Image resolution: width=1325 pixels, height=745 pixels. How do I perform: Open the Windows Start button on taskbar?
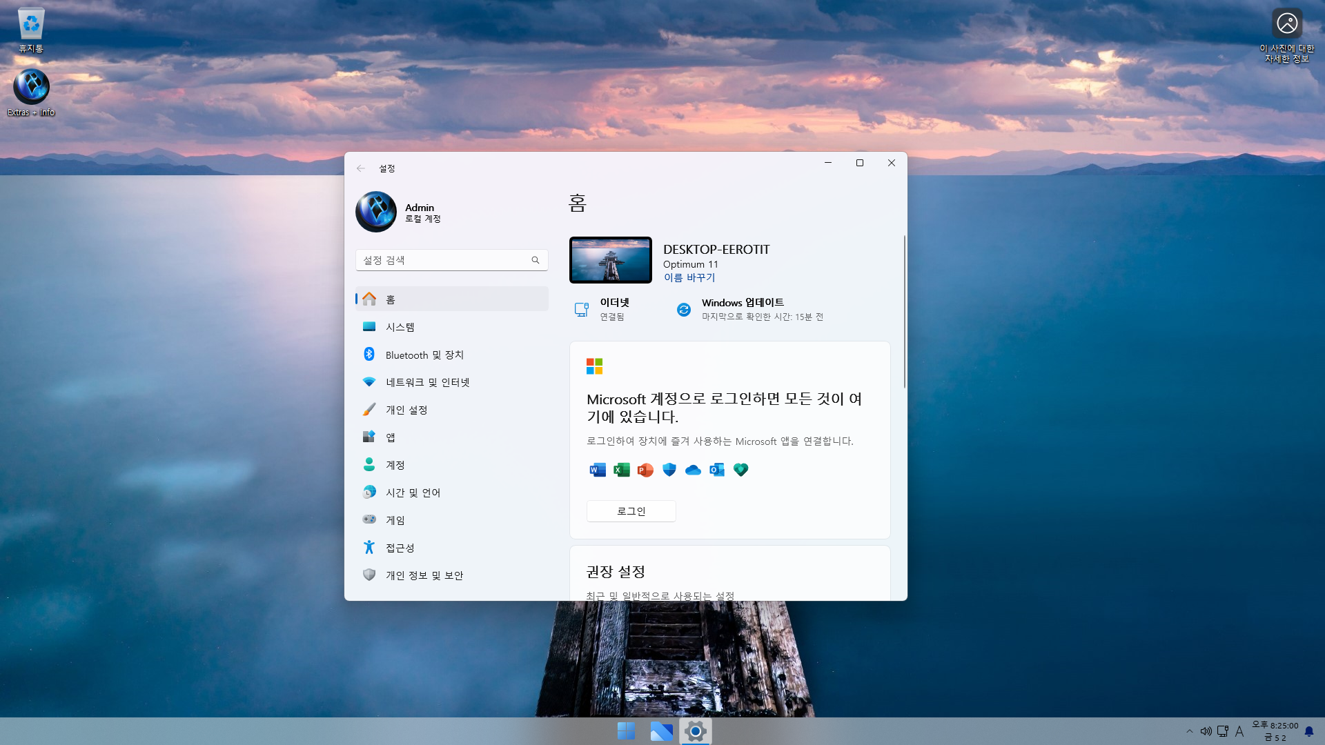[626, 731]
